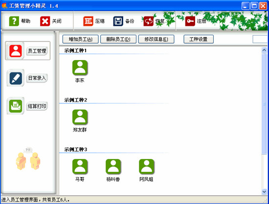This screenshot has height=204, width=269.
Task: Click the 删除员工(D) button
Action: [x=118, y=39]
